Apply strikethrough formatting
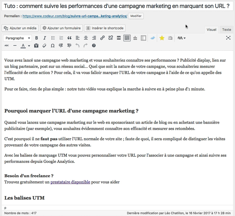 [x=7, y=46]
